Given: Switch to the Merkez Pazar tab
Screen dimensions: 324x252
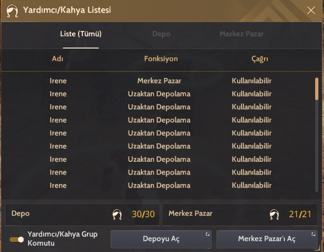Looking at the screenshot, I should coord(242,34).
